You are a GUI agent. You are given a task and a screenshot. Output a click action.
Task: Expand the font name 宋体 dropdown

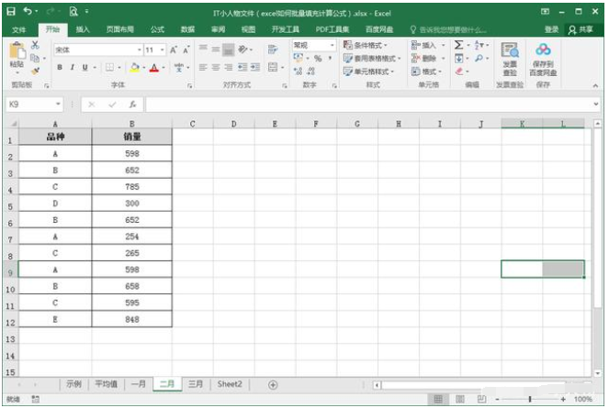click(x=140, y=50)
